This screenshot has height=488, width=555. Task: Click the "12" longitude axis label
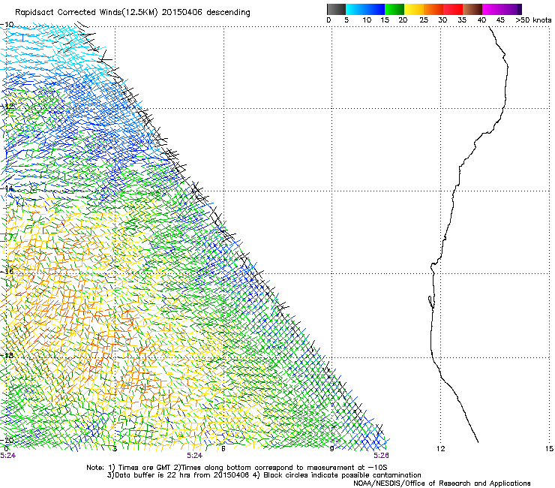(440, 449)
